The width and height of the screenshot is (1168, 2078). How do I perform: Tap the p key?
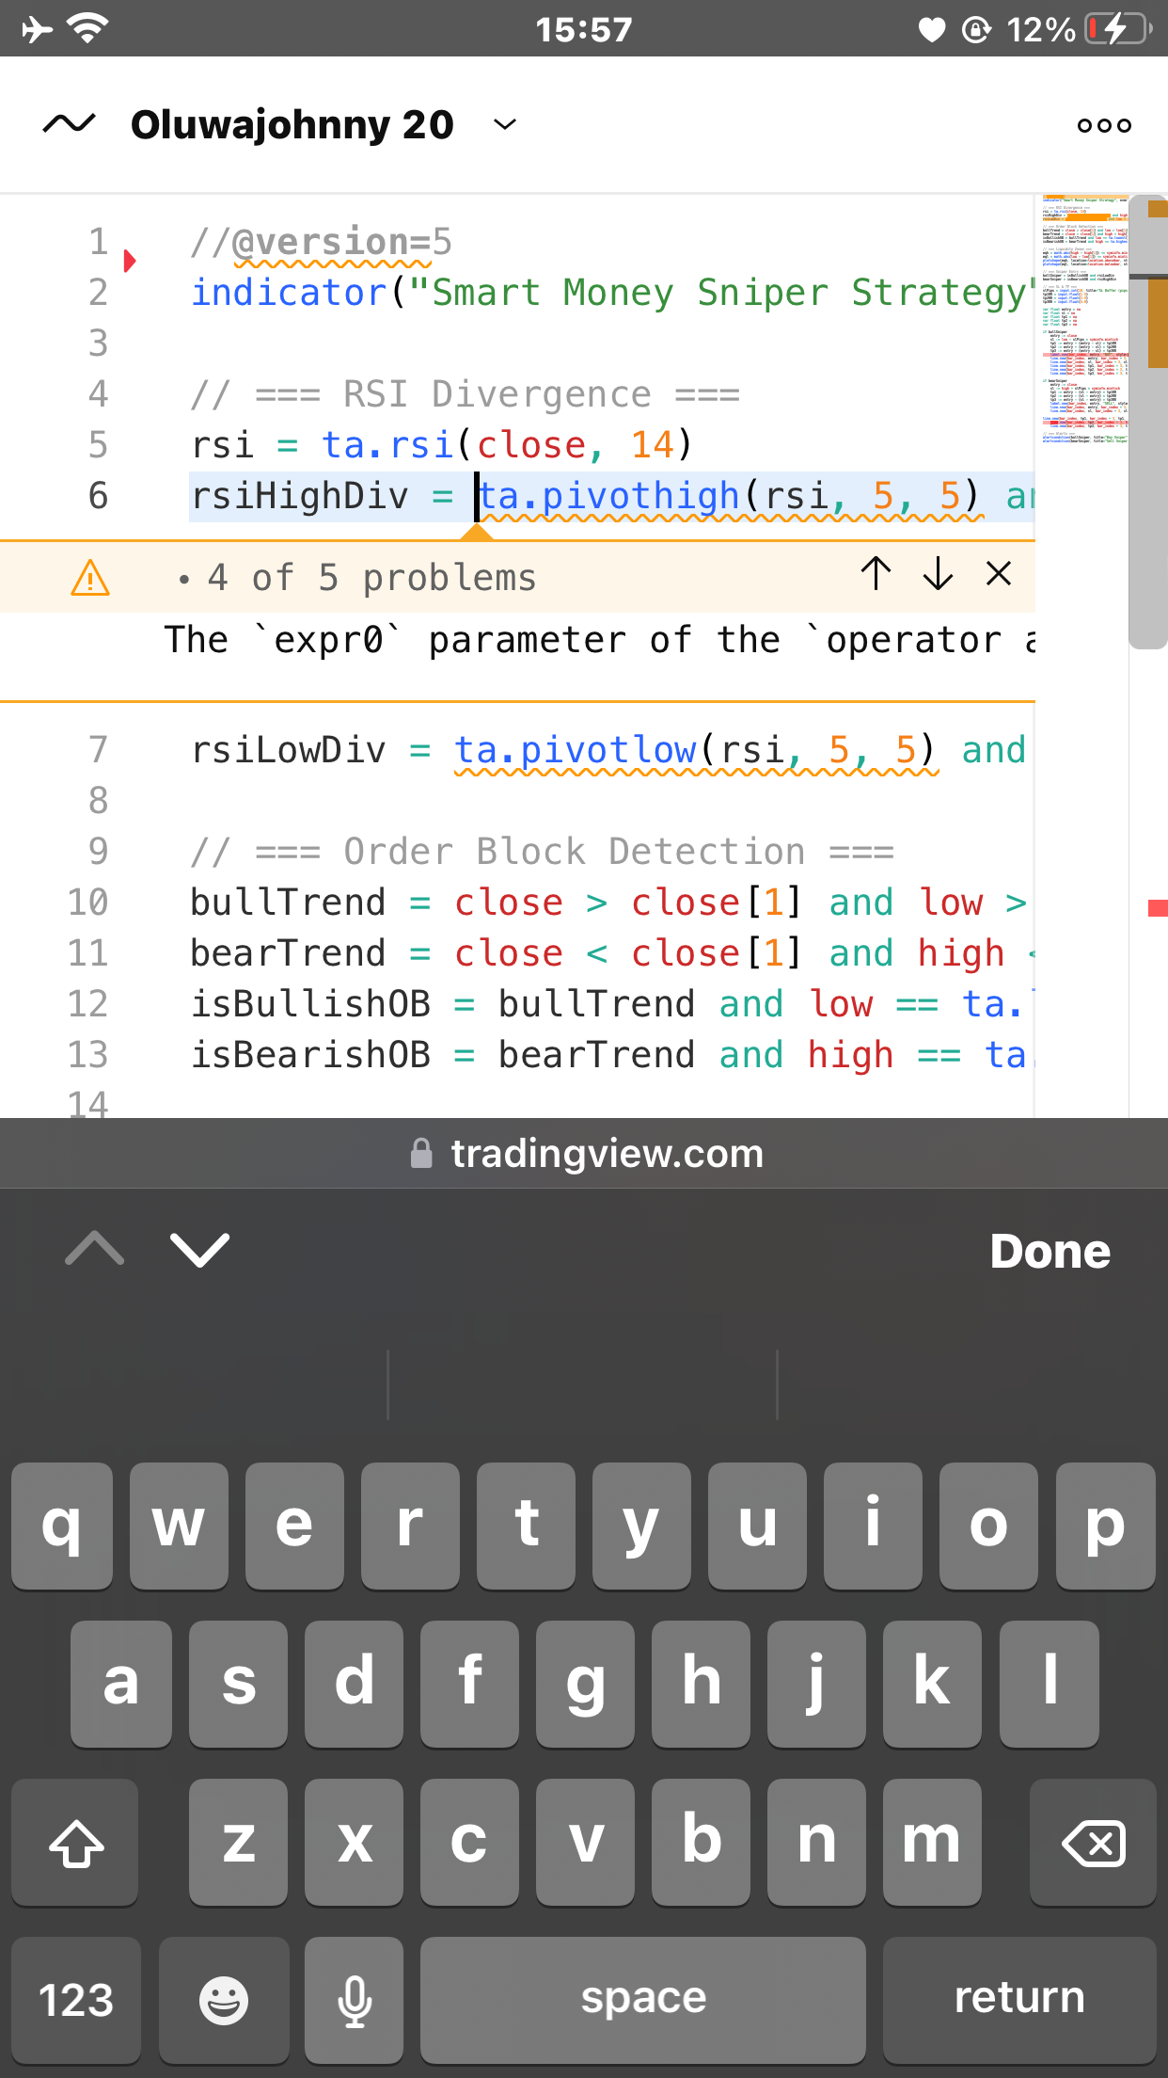click(1106, 1526)
